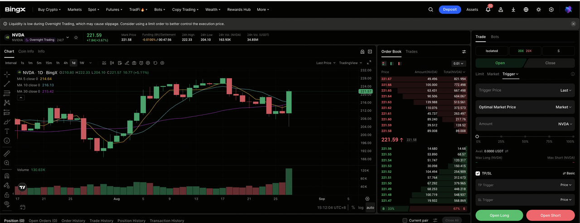
Task: Open the price alert clock icon
Action: [x=141, y=63]
